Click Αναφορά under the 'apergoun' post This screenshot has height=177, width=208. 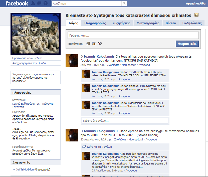[x=144, y=65]
